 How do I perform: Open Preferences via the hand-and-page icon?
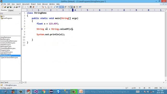[65, 7]
